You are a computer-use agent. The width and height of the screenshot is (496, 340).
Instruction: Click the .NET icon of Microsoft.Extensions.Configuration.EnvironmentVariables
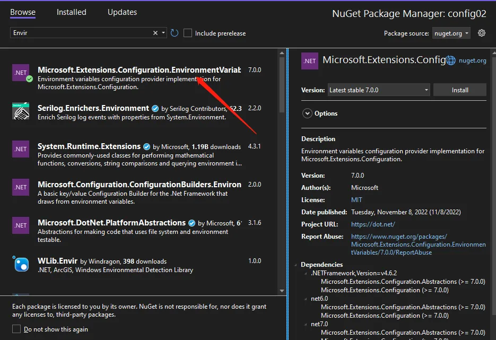tap(21, 73)
